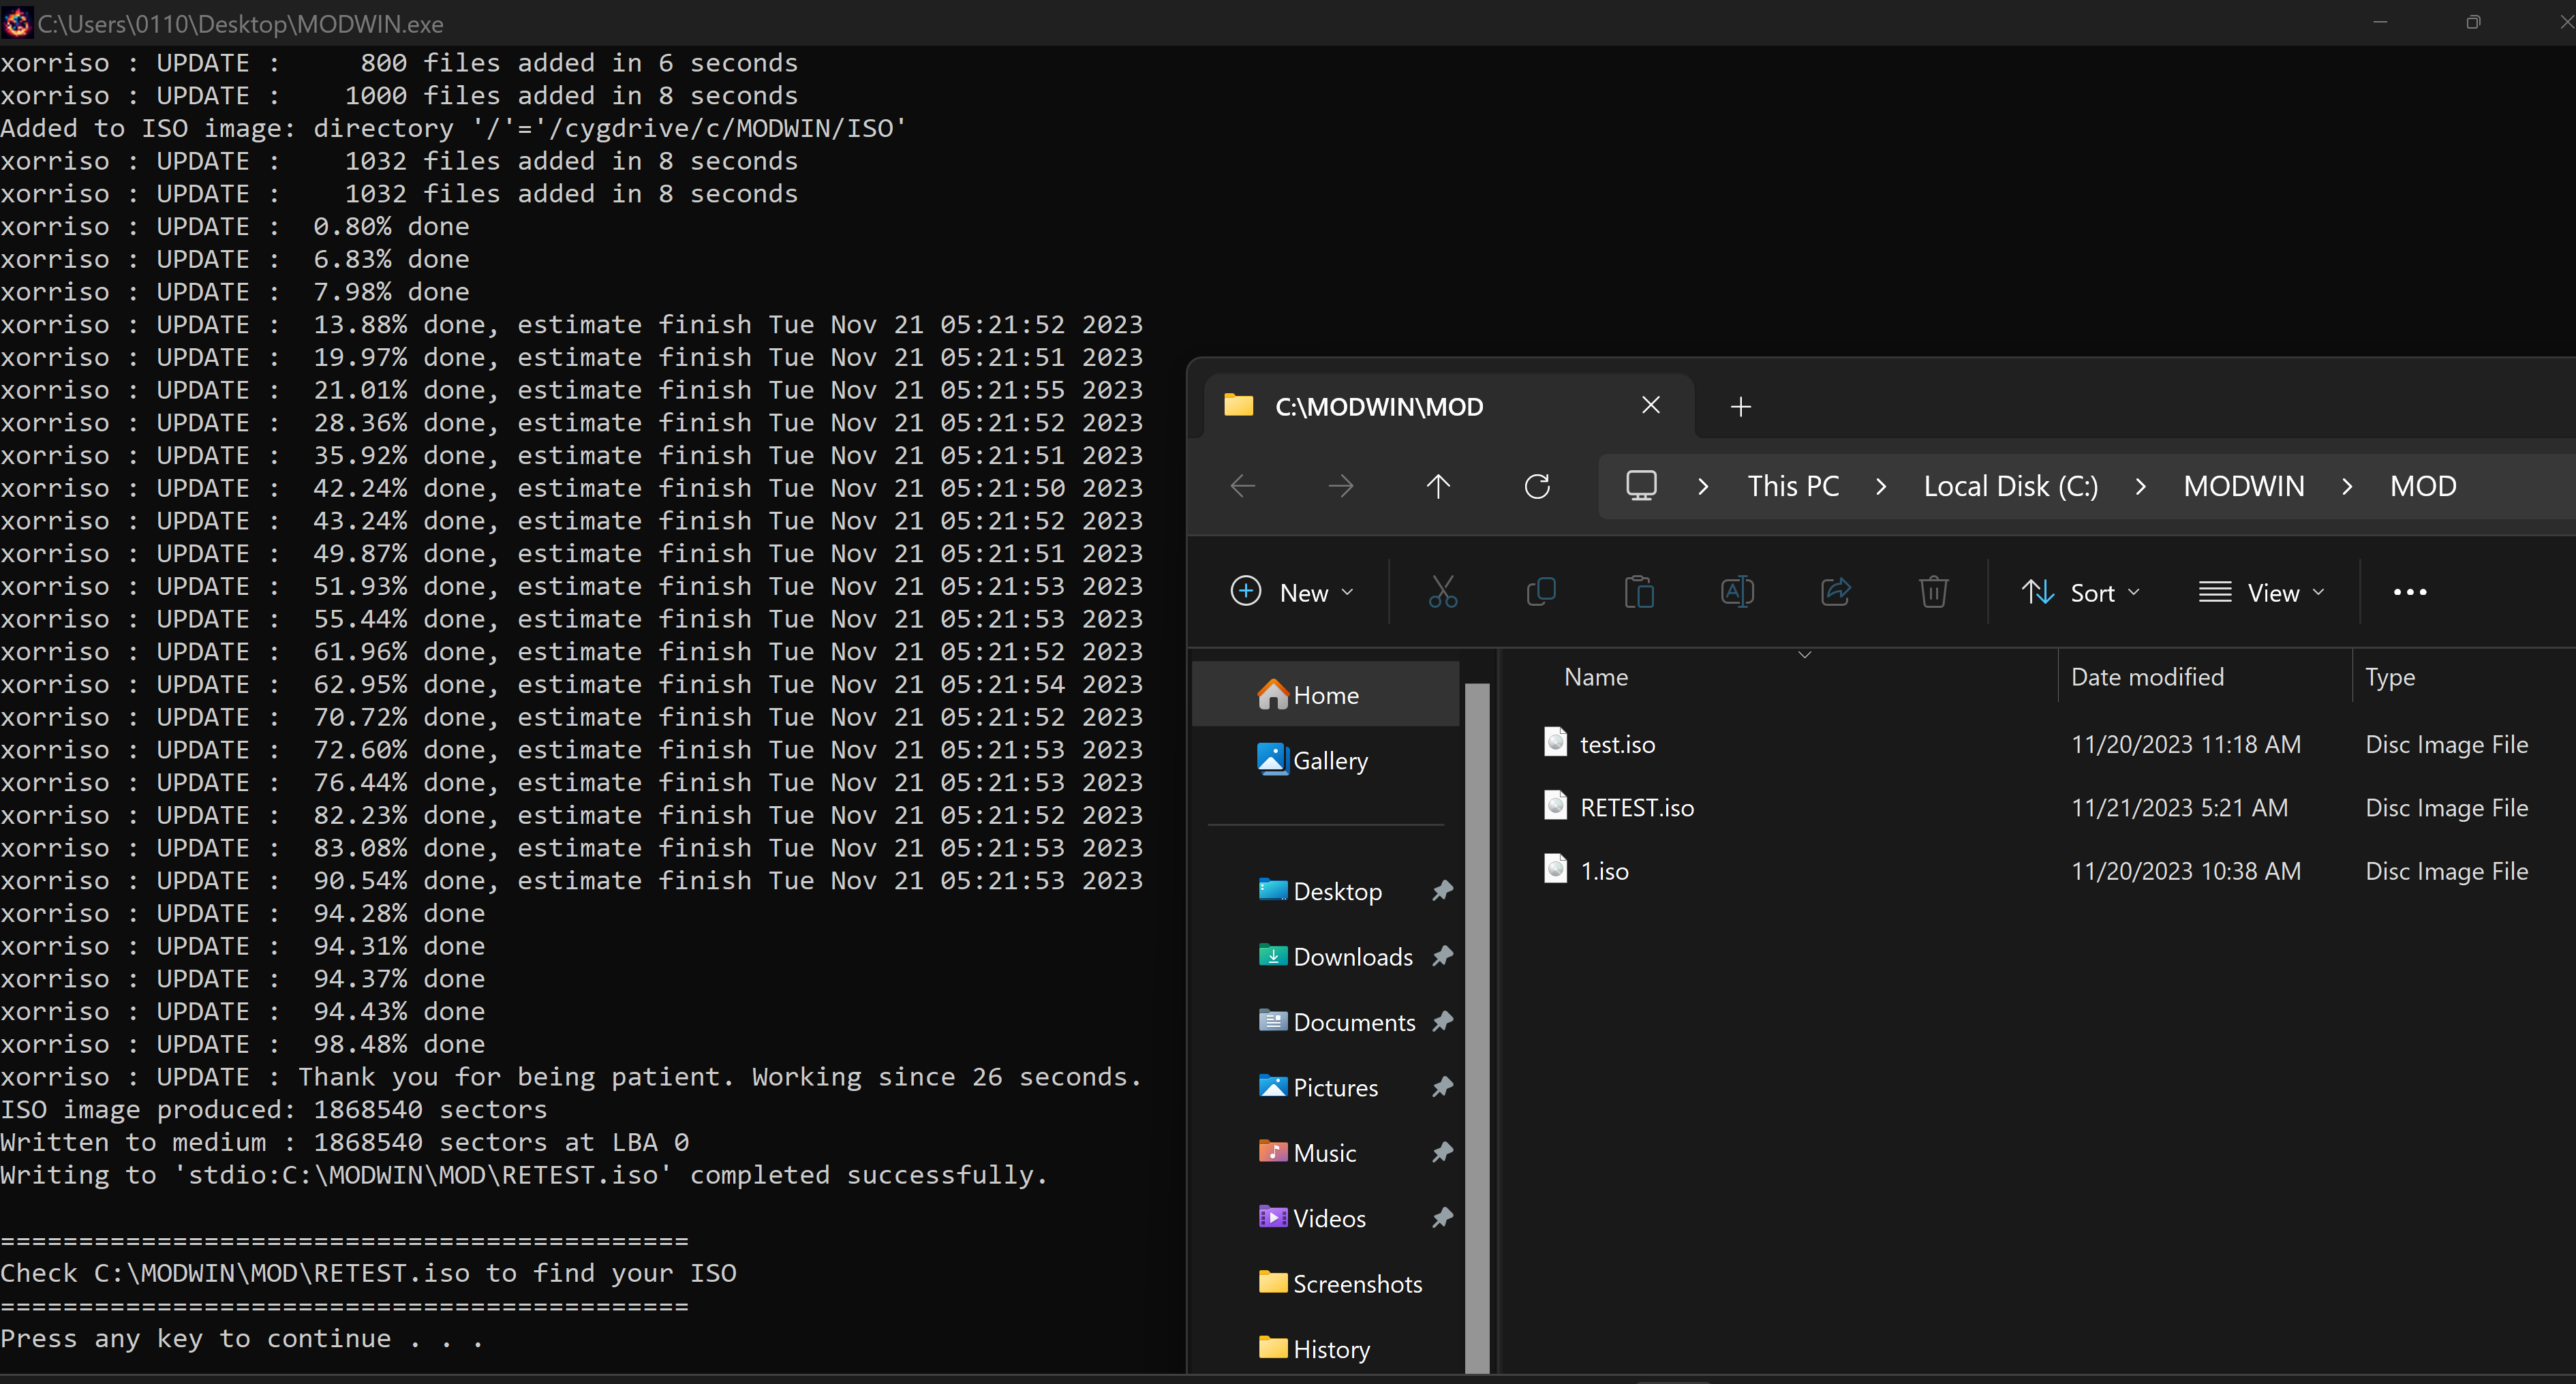This screenshot has width=2576, height=1384.
Task: Click the navigation pane vertical scrollbar
Action: click(x=1477, y=1028)
